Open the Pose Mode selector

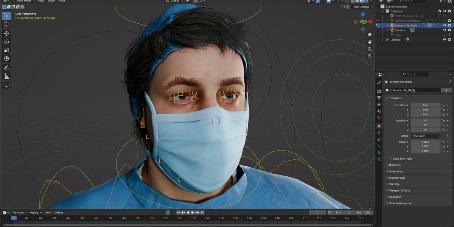click(x=23, y=1)
